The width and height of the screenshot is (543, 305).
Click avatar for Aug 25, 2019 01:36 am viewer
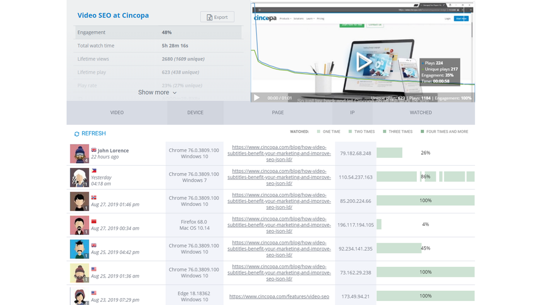[x=80, y=273]
